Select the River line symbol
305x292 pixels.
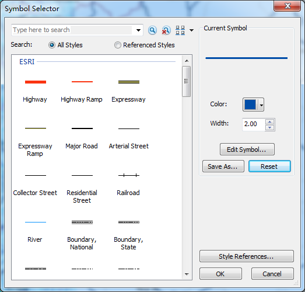pos(35,232)
